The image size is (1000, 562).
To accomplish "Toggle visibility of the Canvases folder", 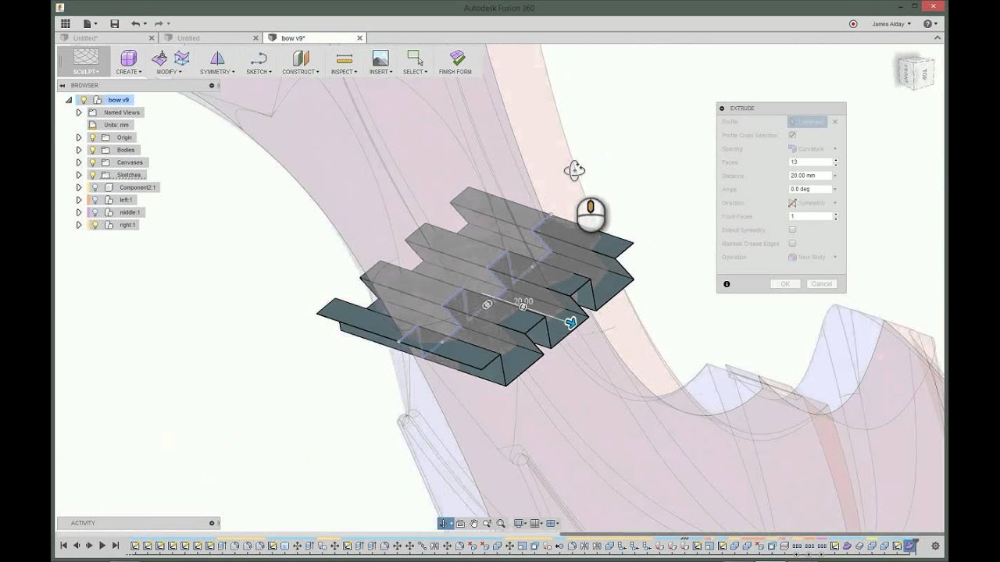I will 92,162.
